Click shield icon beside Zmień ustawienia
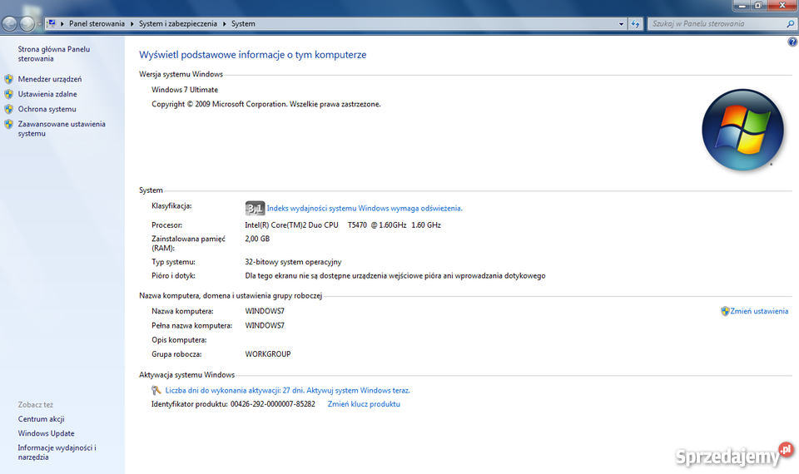Screen dimensions: 799x474 pyautogui.click(x=725, y=311)
